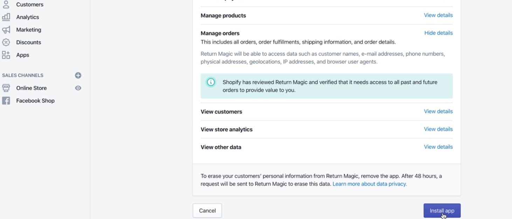Click the Online Store eye icon
The height and width of the screenshot is (219, 512).
click(78, 88)
